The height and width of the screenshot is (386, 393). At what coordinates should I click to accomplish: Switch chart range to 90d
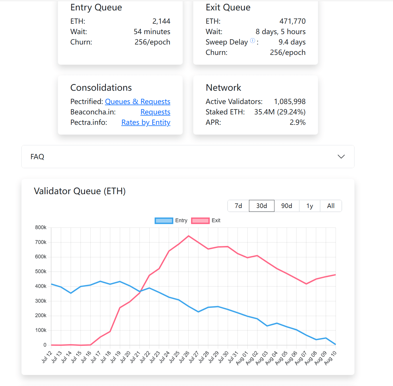(x=287, y=206)
